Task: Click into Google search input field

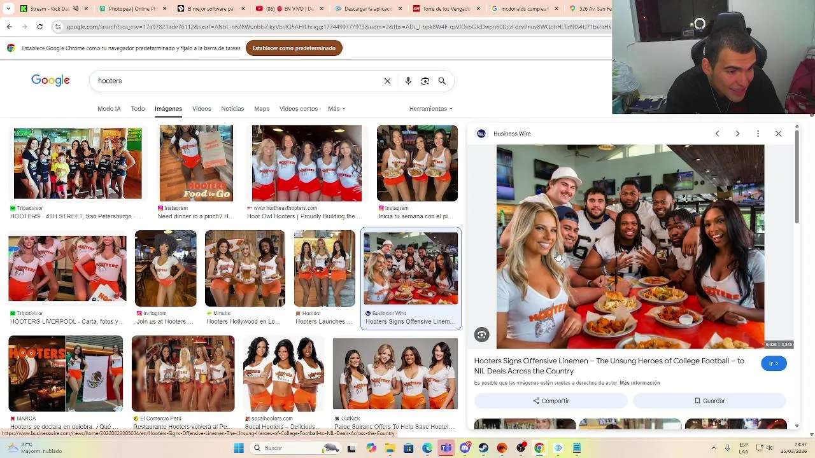Action: 236,81
